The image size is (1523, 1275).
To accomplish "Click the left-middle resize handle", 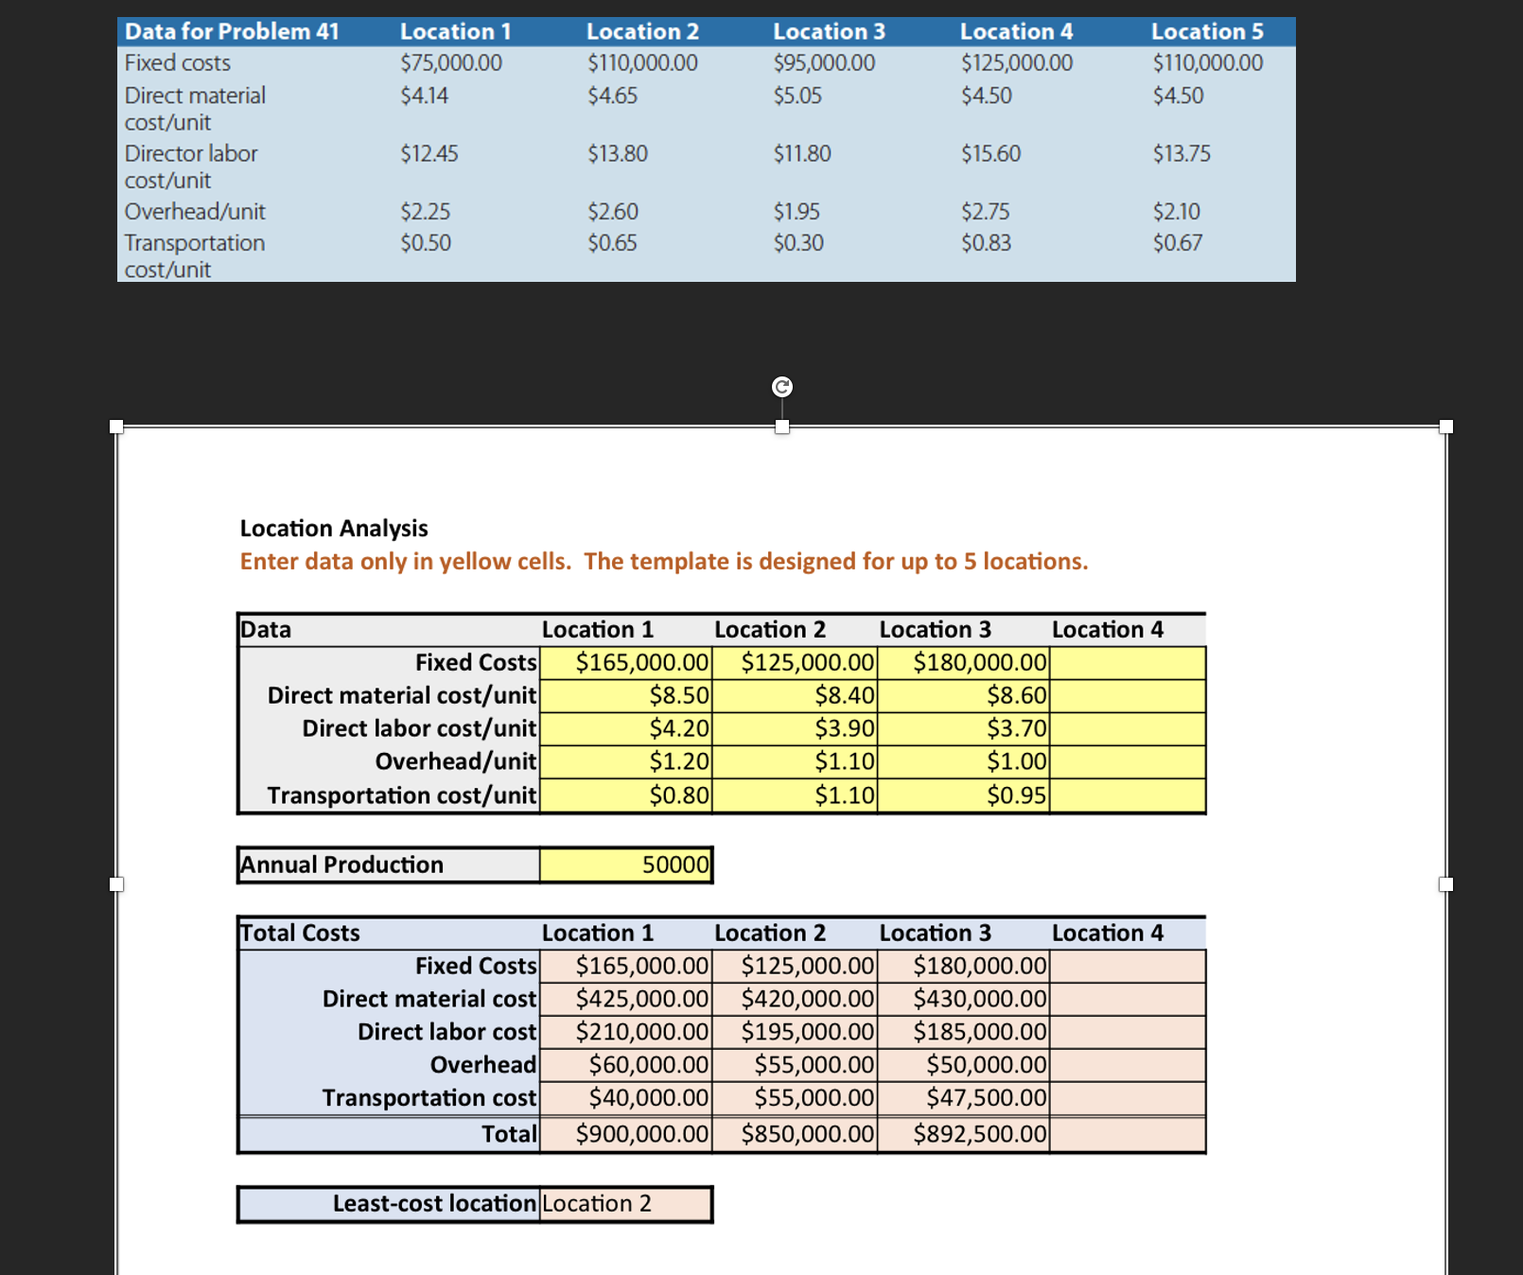I will [118, 883].
